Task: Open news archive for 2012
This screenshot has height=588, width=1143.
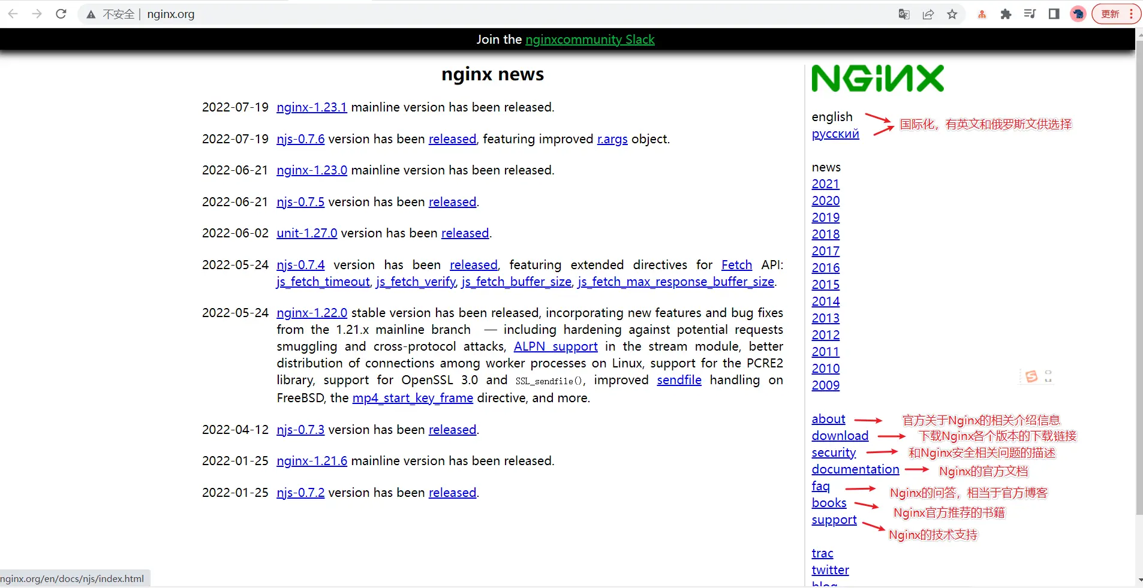Action: [826, 335]
